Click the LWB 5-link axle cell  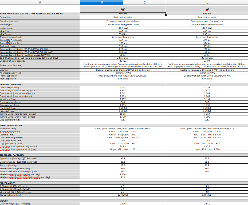click(x=207, y=79)
